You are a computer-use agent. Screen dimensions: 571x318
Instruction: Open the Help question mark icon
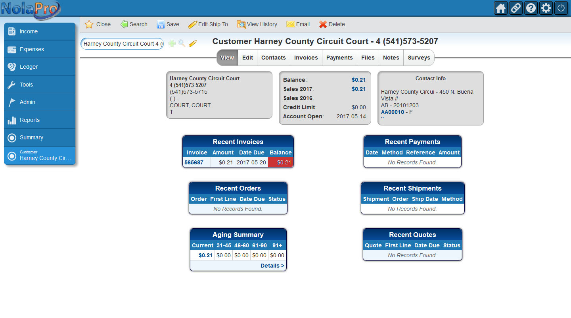tap(531, 8)
